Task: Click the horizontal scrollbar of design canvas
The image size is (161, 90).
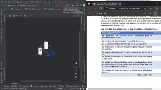Action: pos(41,81)
